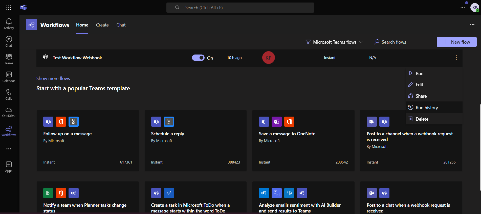
Task: Click the Show more flows link
Action: (53, 78)
